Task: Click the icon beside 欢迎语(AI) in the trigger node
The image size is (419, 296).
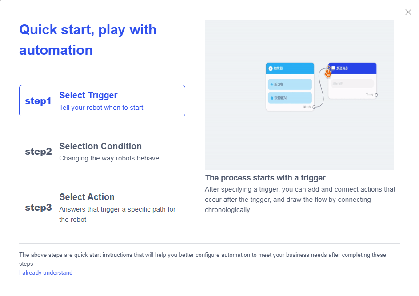Action: pos(271,97)
